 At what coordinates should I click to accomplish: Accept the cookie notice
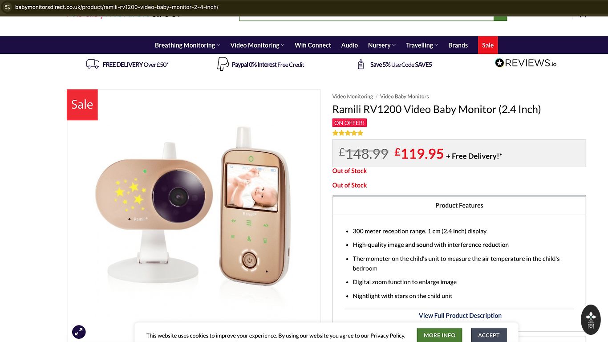(x=489, y=335)
